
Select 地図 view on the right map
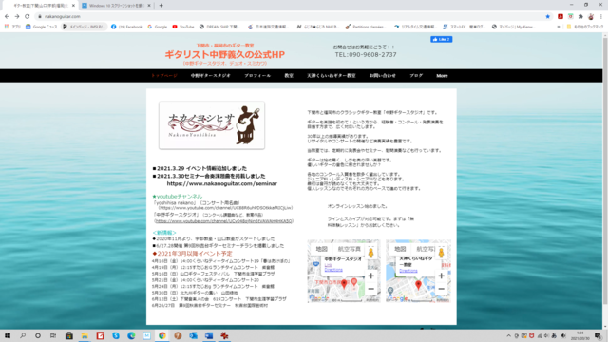coord(400,249)
